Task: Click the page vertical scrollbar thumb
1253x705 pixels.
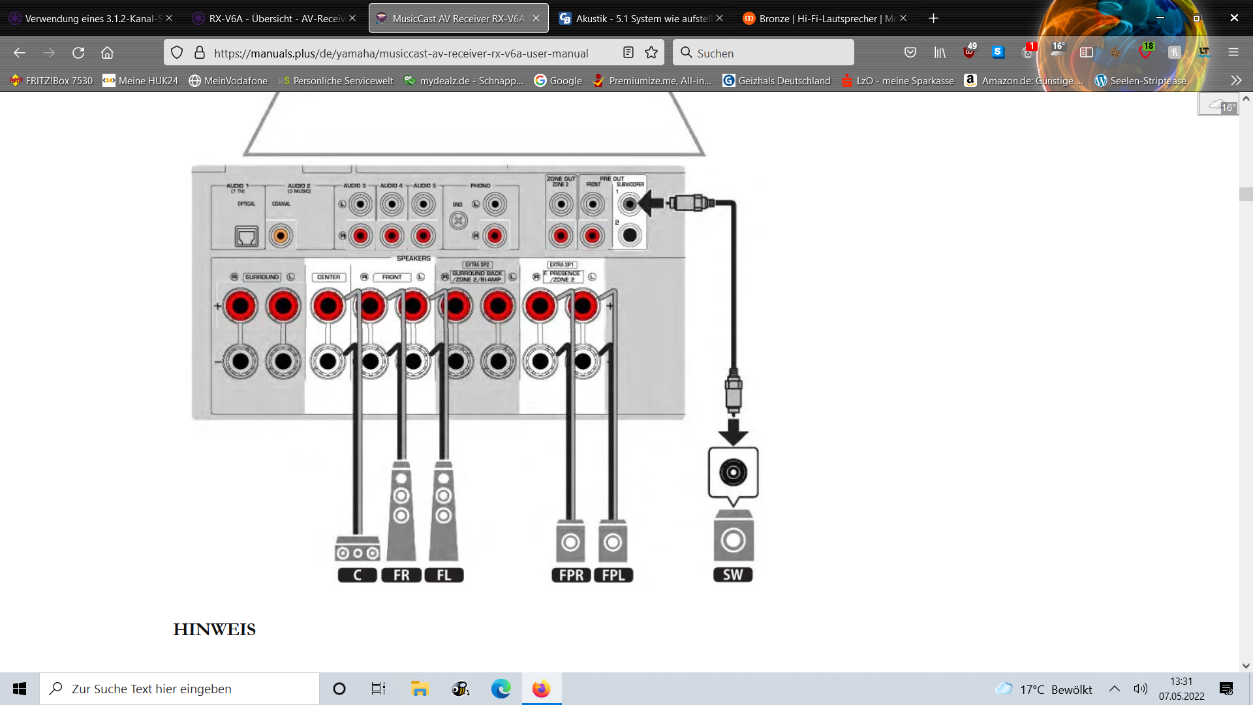Action: [x=1245, y=194]
